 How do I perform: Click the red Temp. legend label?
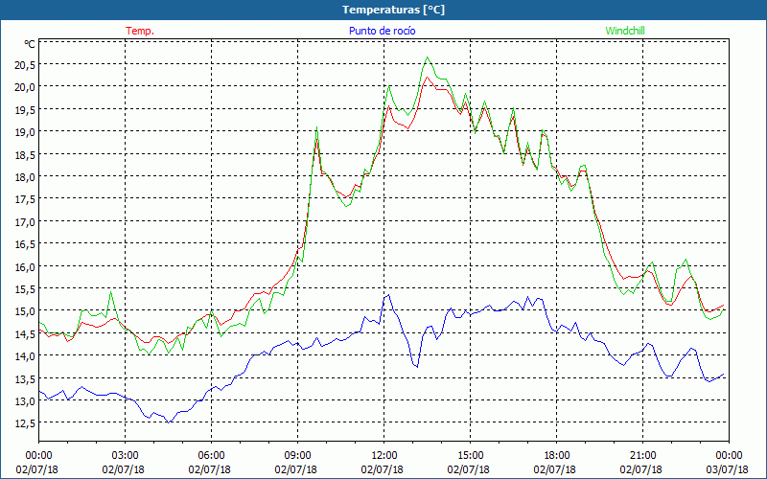click(140, 31)
